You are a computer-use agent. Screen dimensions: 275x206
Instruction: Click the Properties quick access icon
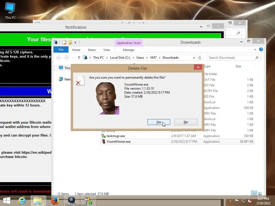coord(64,42)
